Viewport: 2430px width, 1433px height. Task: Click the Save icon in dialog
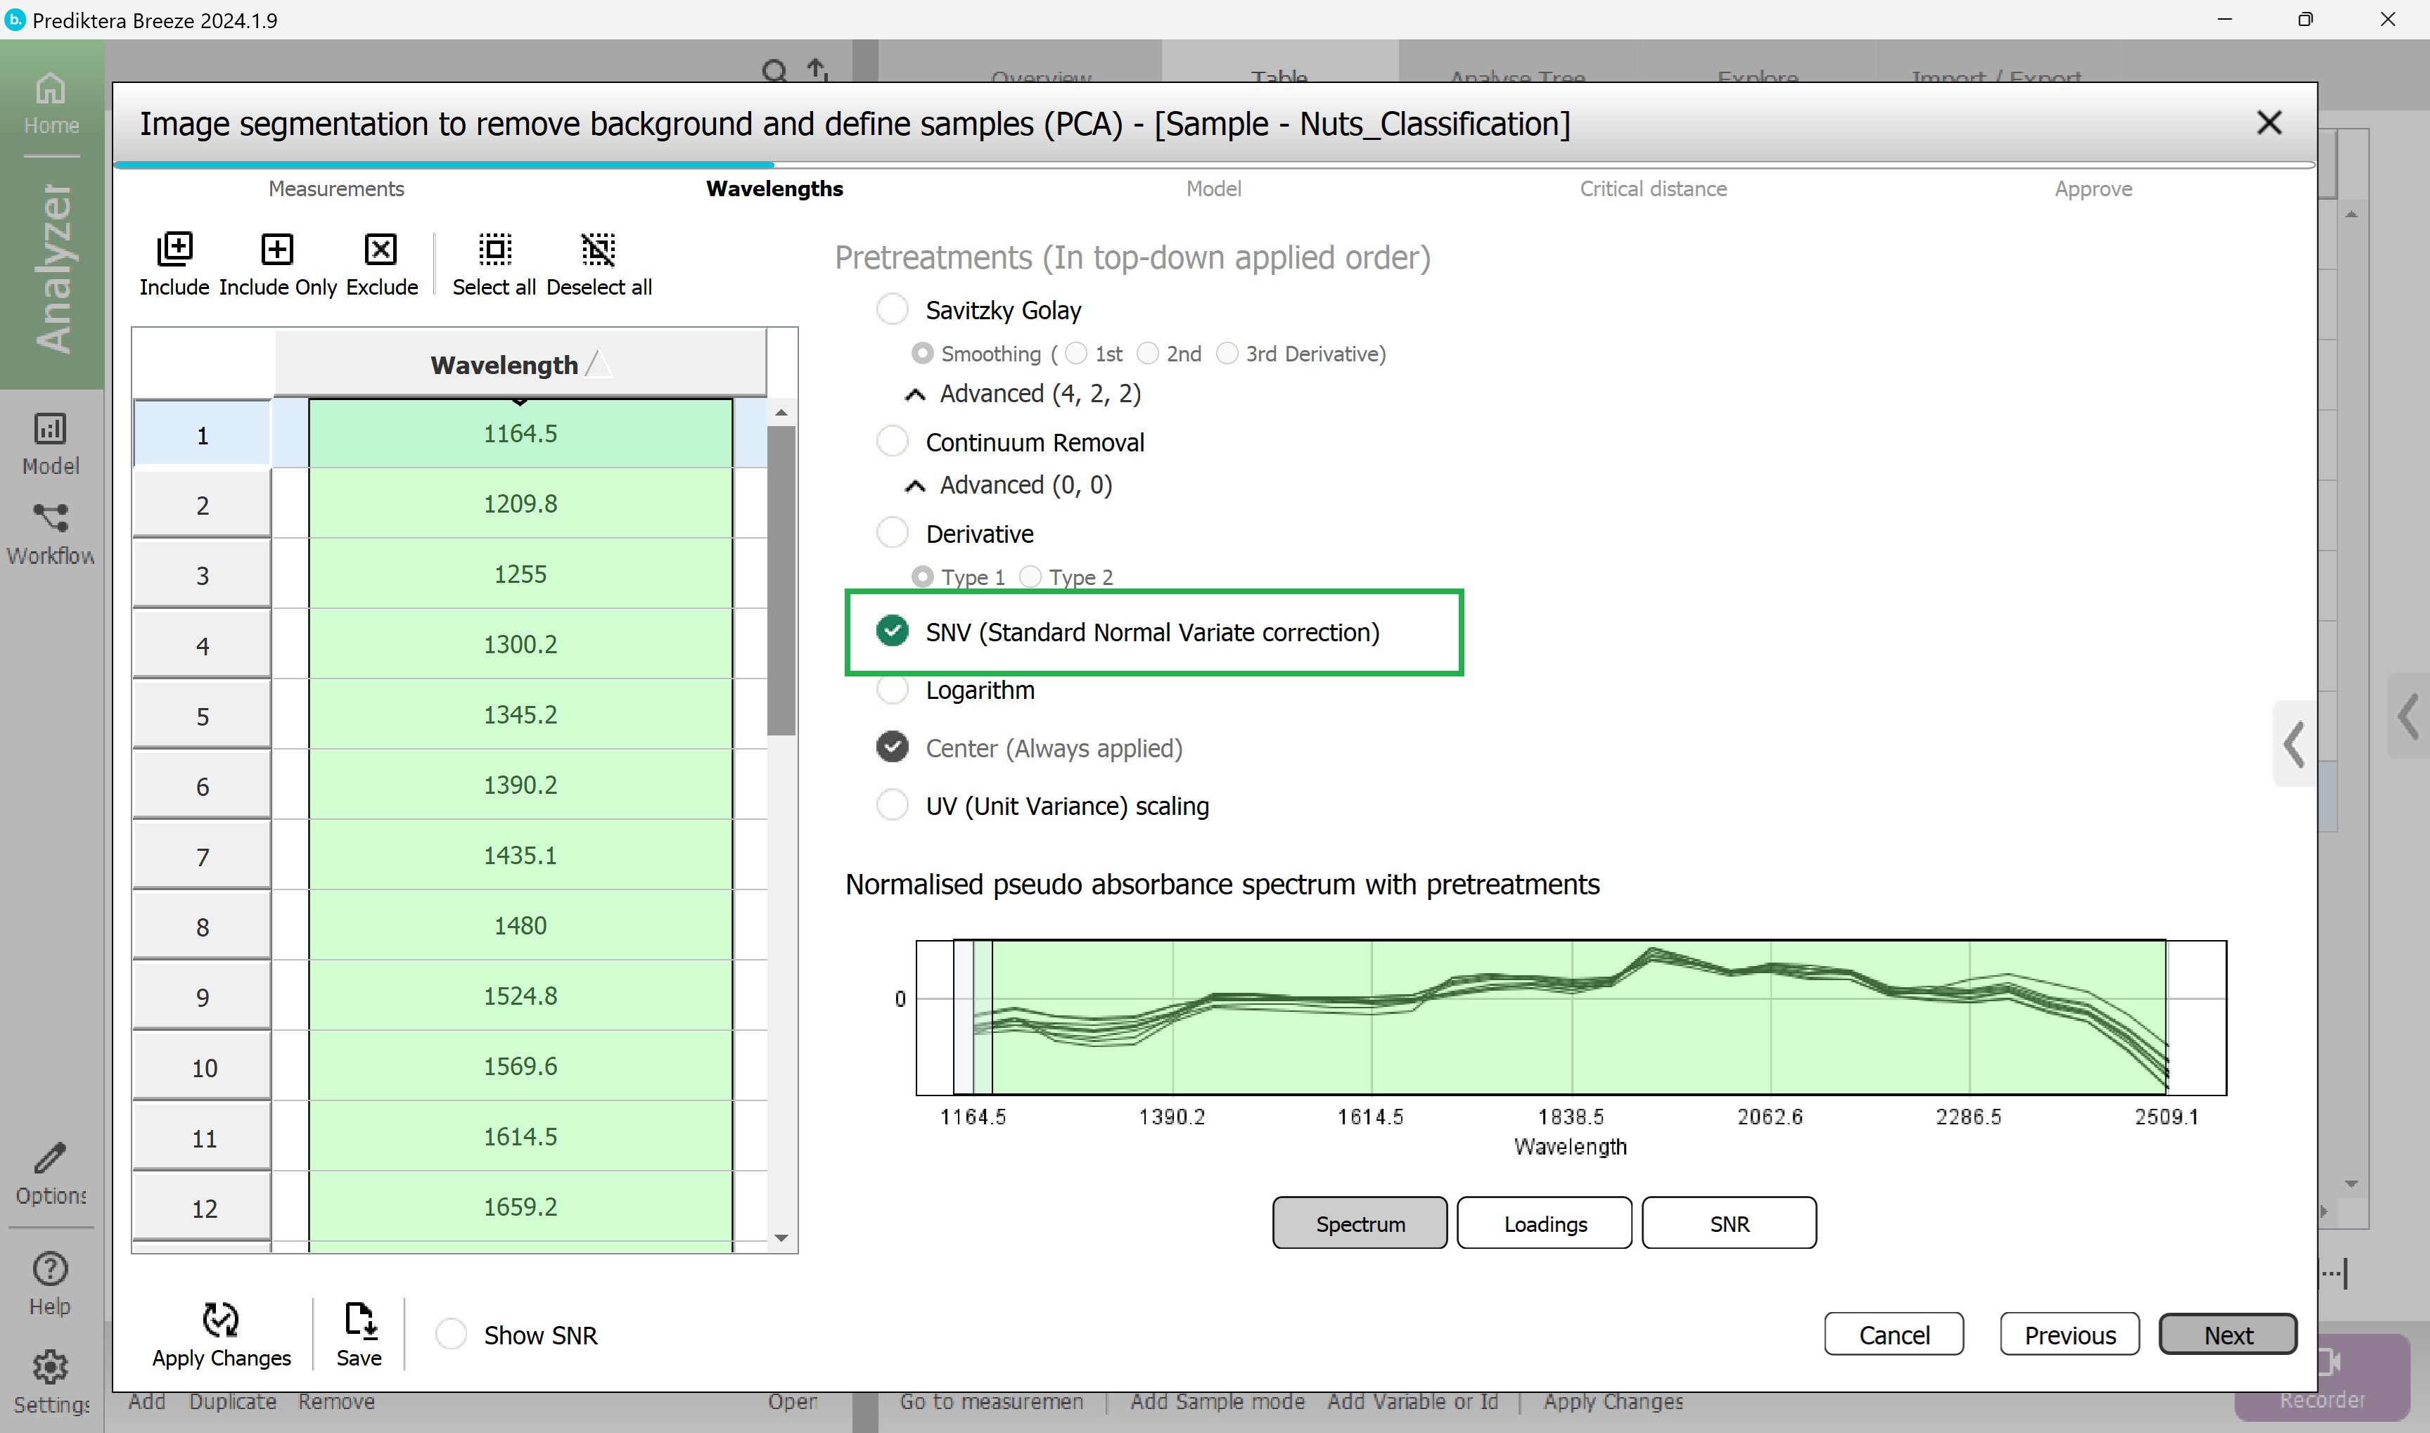359,1319
